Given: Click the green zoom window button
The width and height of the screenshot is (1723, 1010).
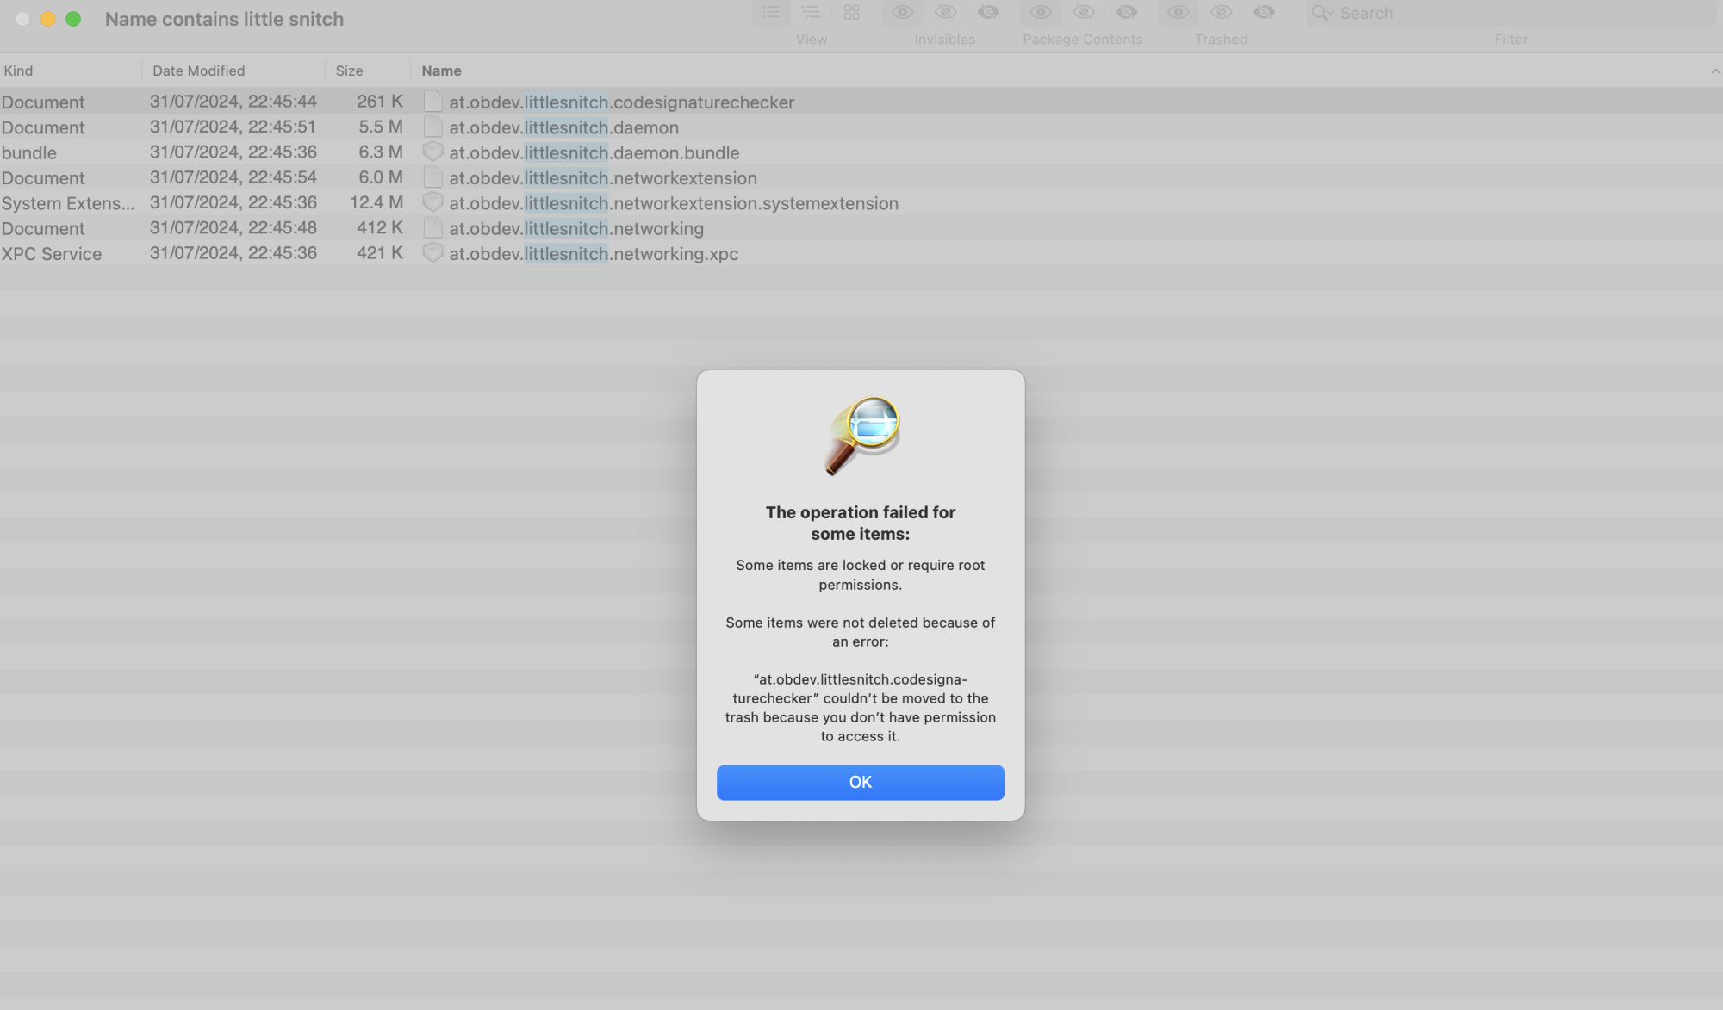Looking at the screenshot, I should 73,19.
